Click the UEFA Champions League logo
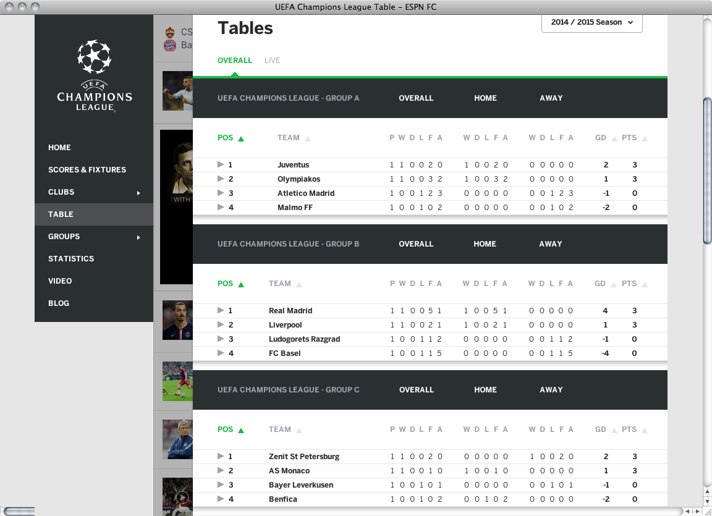Viewport: 712px width, 516px height. point(94,75)
